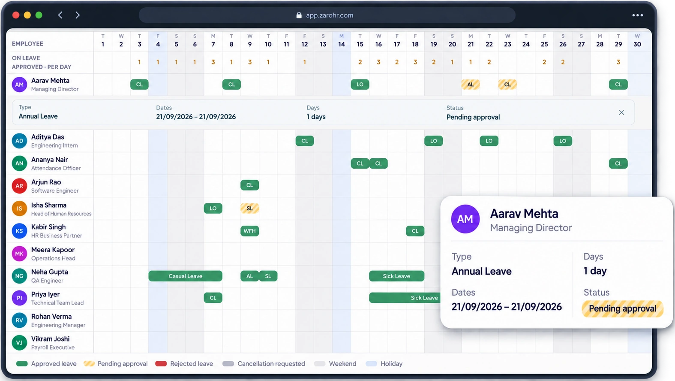The image size is (675, 381).
Task: Select Neha Gupta's Casual Leave bar
Action: 186,276
